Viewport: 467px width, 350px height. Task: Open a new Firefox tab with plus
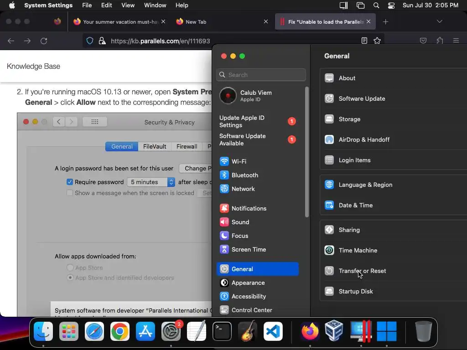coord(385,22)
